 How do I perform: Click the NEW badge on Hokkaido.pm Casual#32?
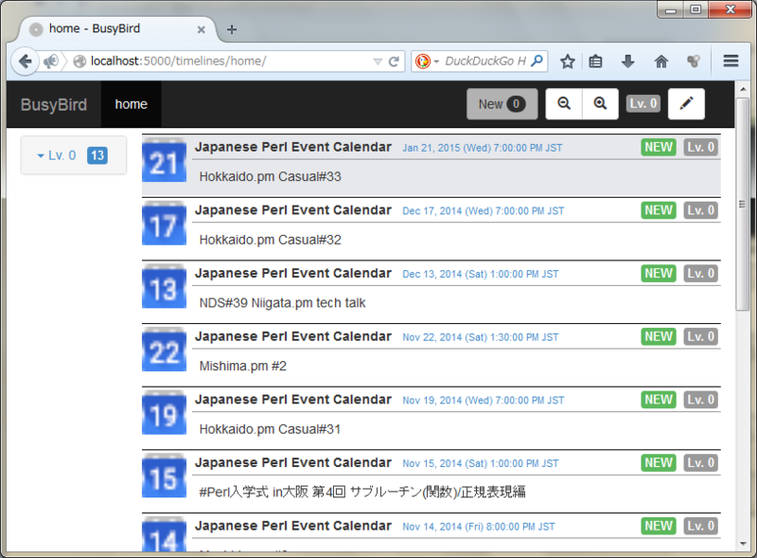point(658,210)
